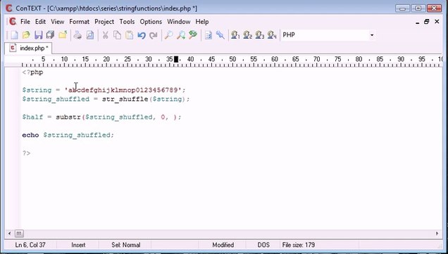The height and width of the screenshot is (254, 448).
Task: Click the 'Insert' mode status entry
Action: point(78,245)
